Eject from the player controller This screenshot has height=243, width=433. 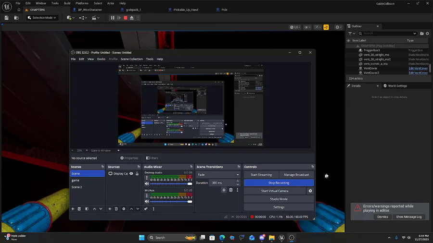coord(132,18)
